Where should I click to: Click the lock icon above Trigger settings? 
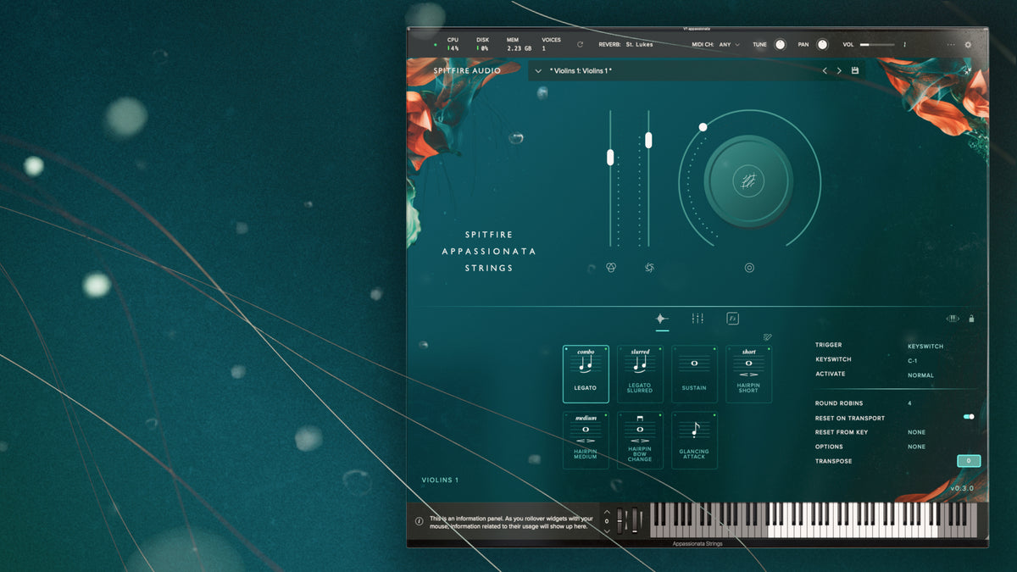pyautogui.click(x=971, y=319)
